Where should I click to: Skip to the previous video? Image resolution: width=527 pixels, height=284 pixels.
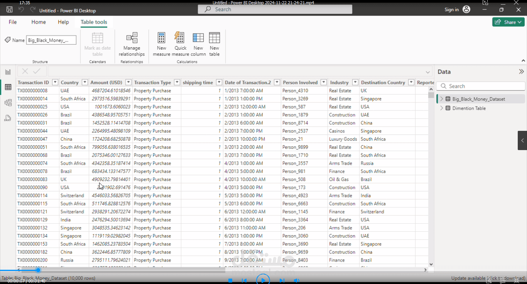pos(244,281)
